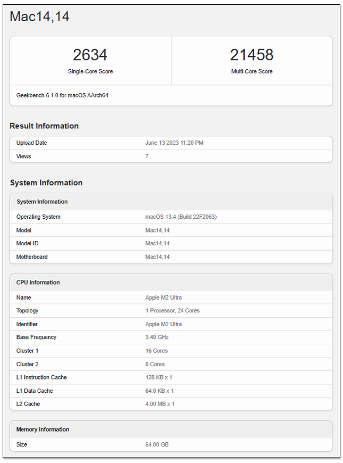Click the Topology value 1 Processor, 24 Cores

click(x=172, y=311)
